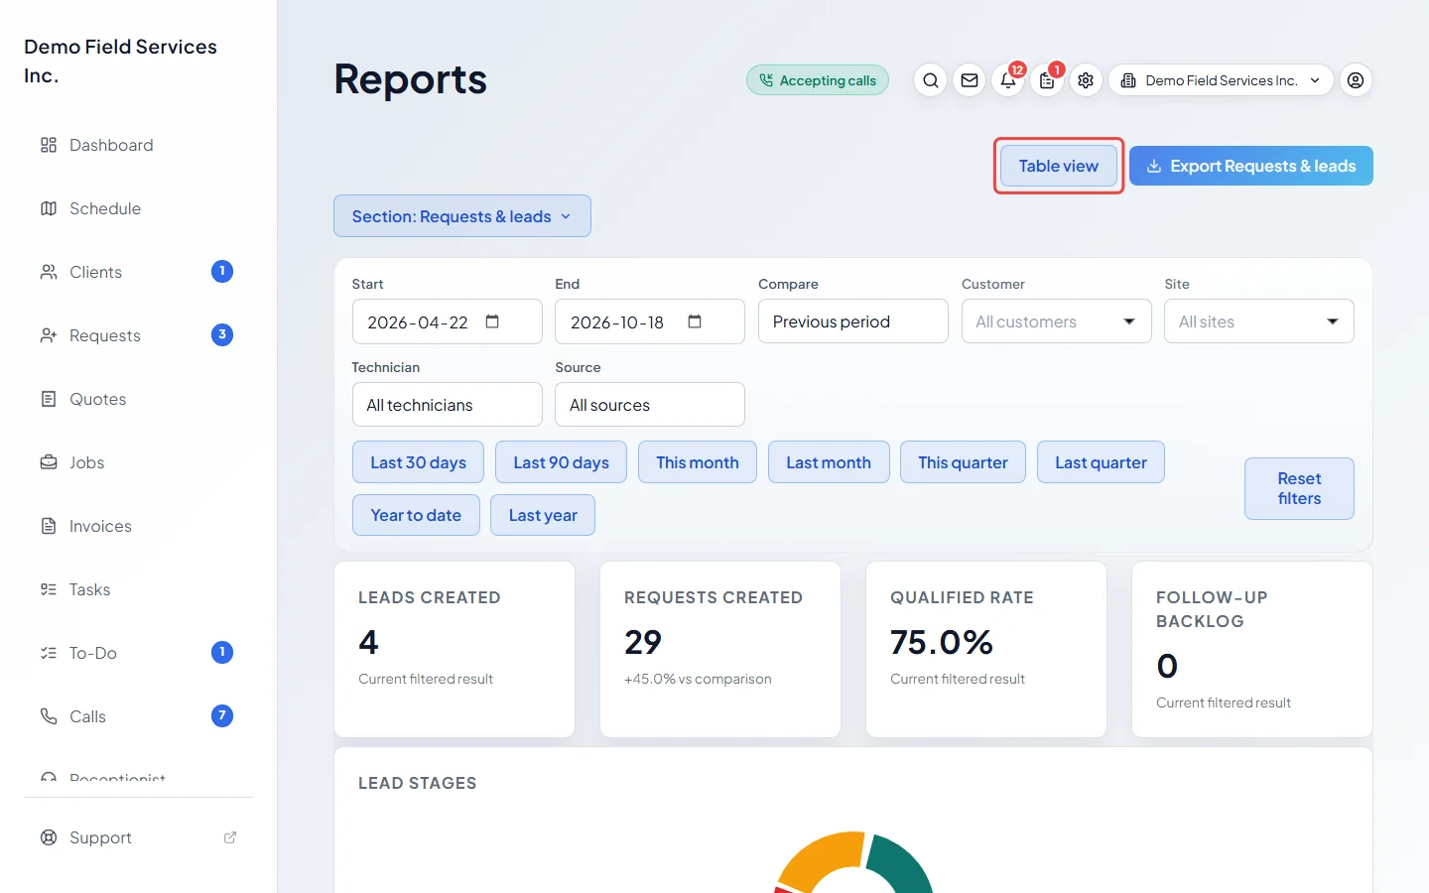Click the Support external link icon
The height and width of the screenshot is (893, 1429).
230,837
